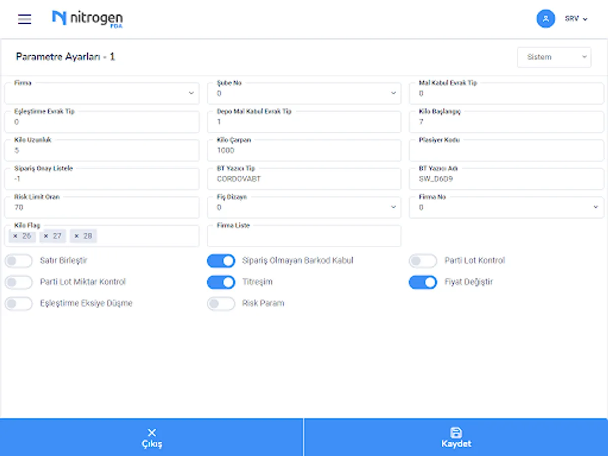Remove the 27 chip from Kilo Flag
The width and height of the screenshot is (608, 456).
(45, 236)
